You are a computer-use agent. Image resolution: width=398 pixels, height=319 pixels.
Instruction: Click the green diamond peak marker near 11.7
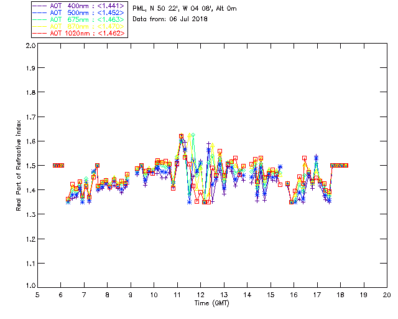pyautogui.click(x=193, y=135)
